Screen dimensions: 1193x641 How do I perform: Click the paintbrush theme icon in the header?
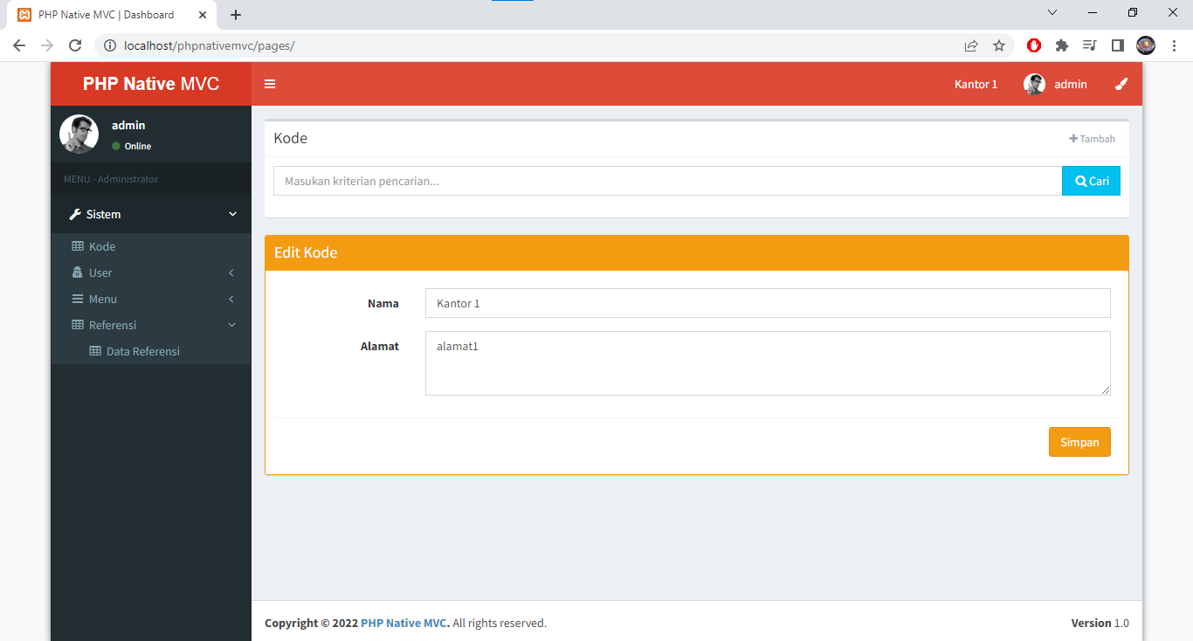1121,84
